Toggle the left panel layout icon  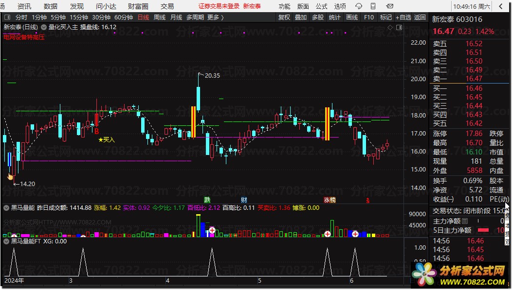tap(7, 17)
